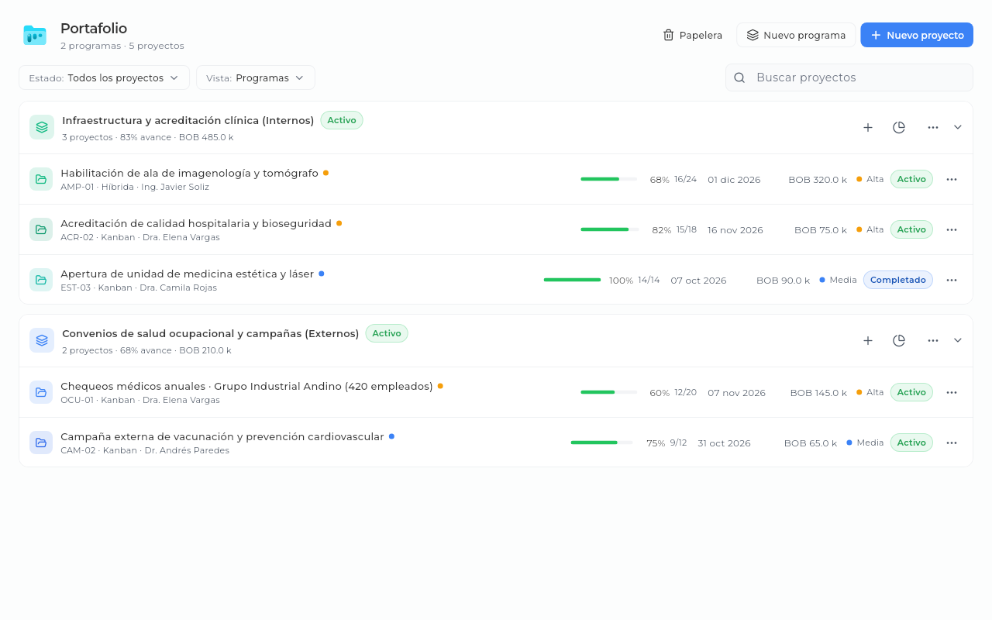
Task: Collapse the Infraestructura y acreditación clínica program
Action: pyautogui.click(x=958, y=127)
